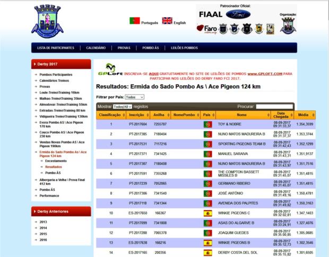Open the 2015 previous derby entry
This screenshot has height=257, width=329.
pos(43,234)
